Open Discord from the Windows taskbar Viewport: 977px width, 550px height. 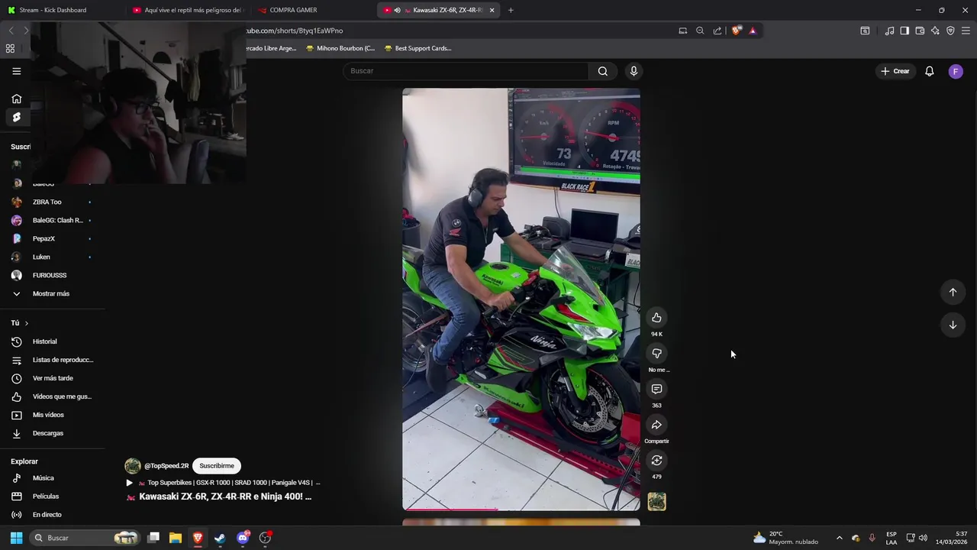(x=243, y=538)
